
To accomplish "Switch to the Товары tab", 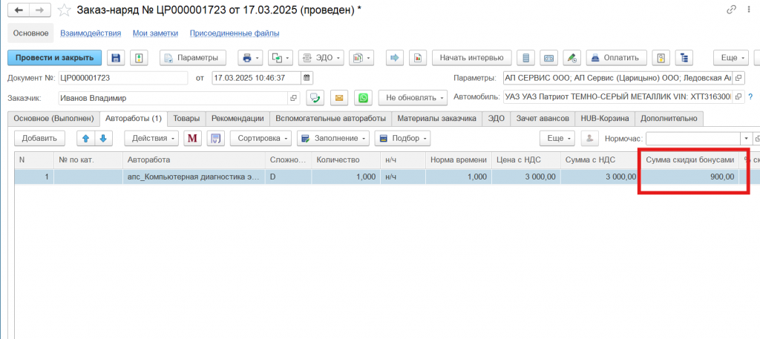I will pos(186,118).
